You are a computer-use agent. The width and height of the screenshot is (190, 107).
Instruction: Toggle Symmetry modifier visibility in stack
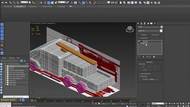(x=139, y=41)
